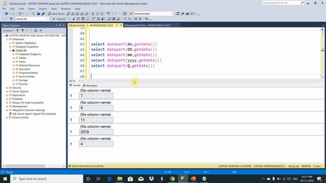This screenshot has height=183, width=326.
Task: Increase the line indent icon
Action: click(141, 19)
